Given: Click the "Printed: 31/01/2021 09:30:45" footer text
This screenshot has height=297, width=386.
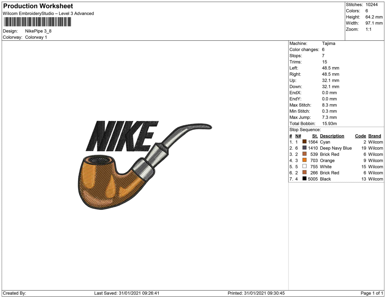Looking at the screenshot, I should [256, 293].
